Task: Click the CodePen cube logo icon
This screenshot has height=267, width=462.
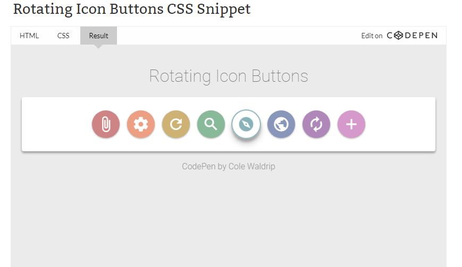Action: point(398,36)
